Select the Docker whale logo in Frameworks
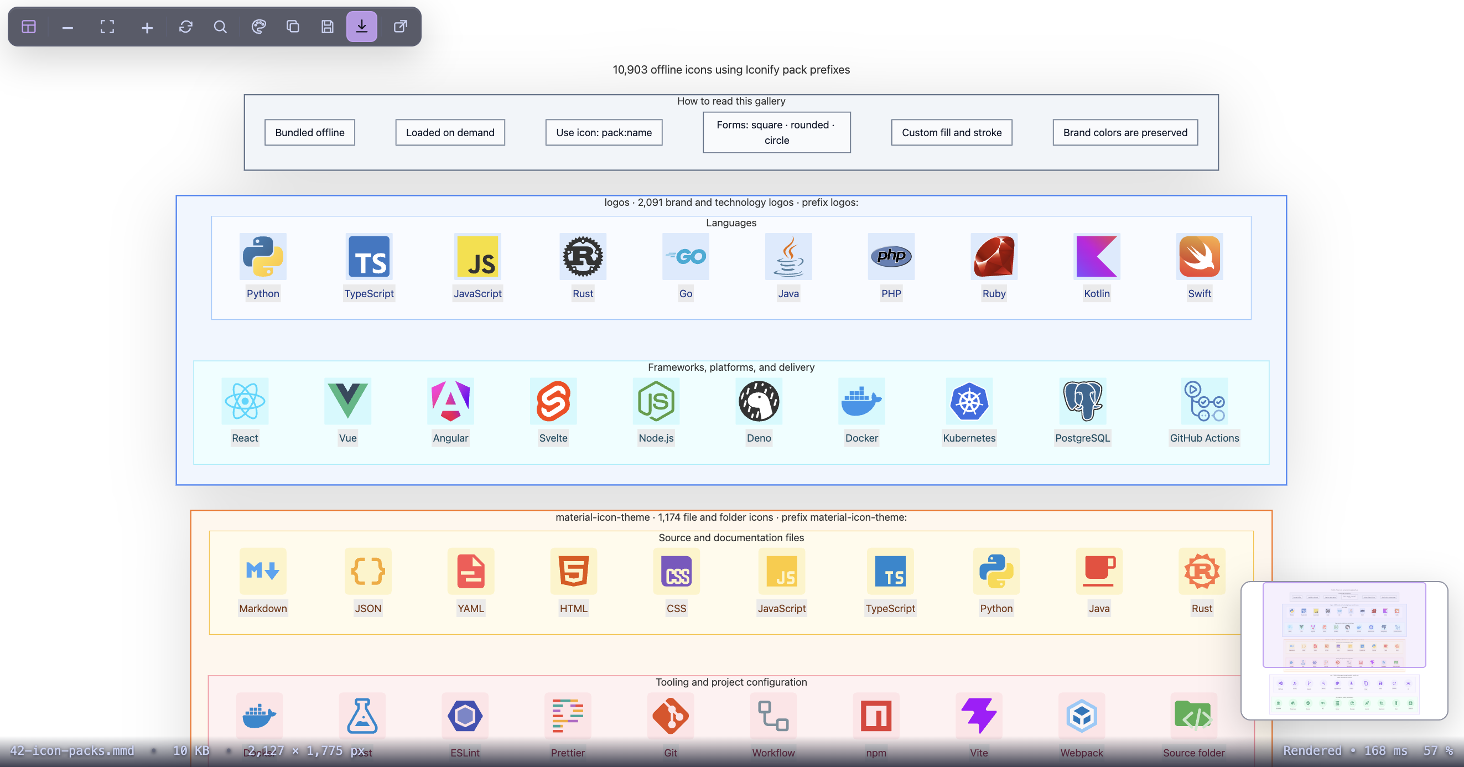This screenshot has width=1464, height=767. [x=861, y=401]
